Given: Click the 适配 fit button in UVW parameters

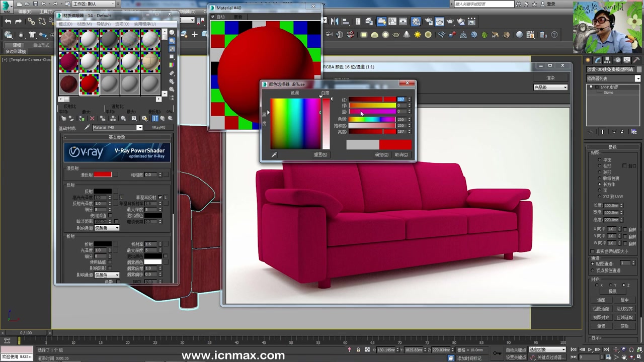Looking at the screenshot, I should (x=602, y=300).
